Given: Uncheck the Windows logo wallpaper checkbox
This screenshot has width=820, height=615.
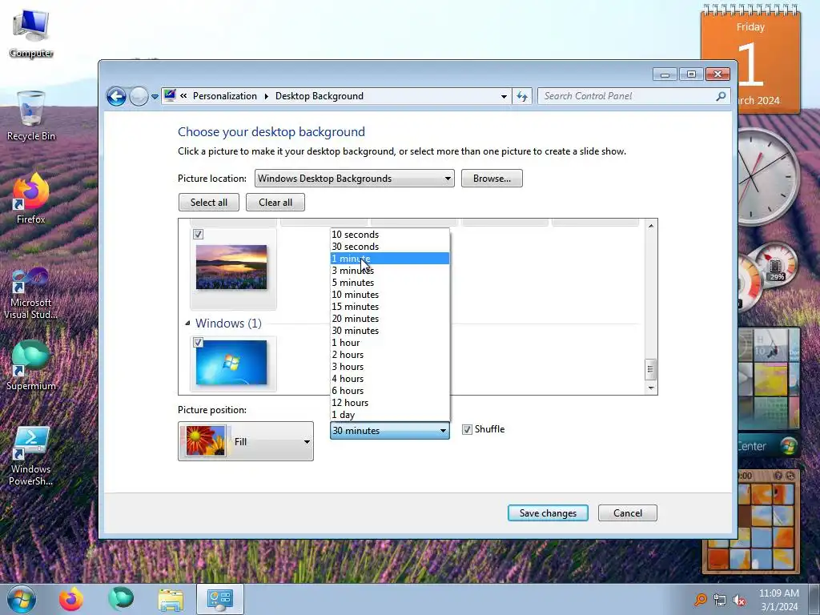Looking at the screenshot, I should 199,343.
